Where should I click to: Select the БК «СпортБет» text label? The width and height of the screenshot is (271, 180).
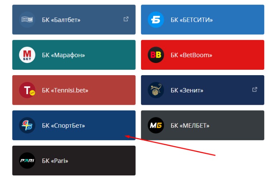click(x=63, y=126)
